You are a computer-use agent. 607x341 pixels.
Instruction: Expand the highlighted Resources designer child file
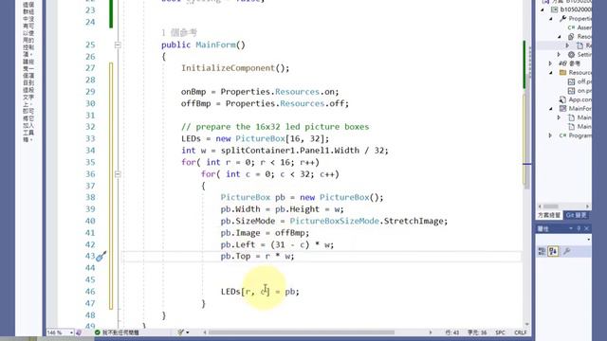click(567, 45)
